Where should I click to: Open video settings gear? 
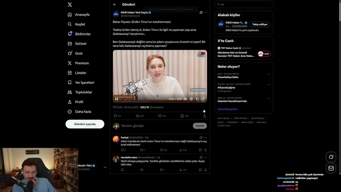(x=191, y=99)
